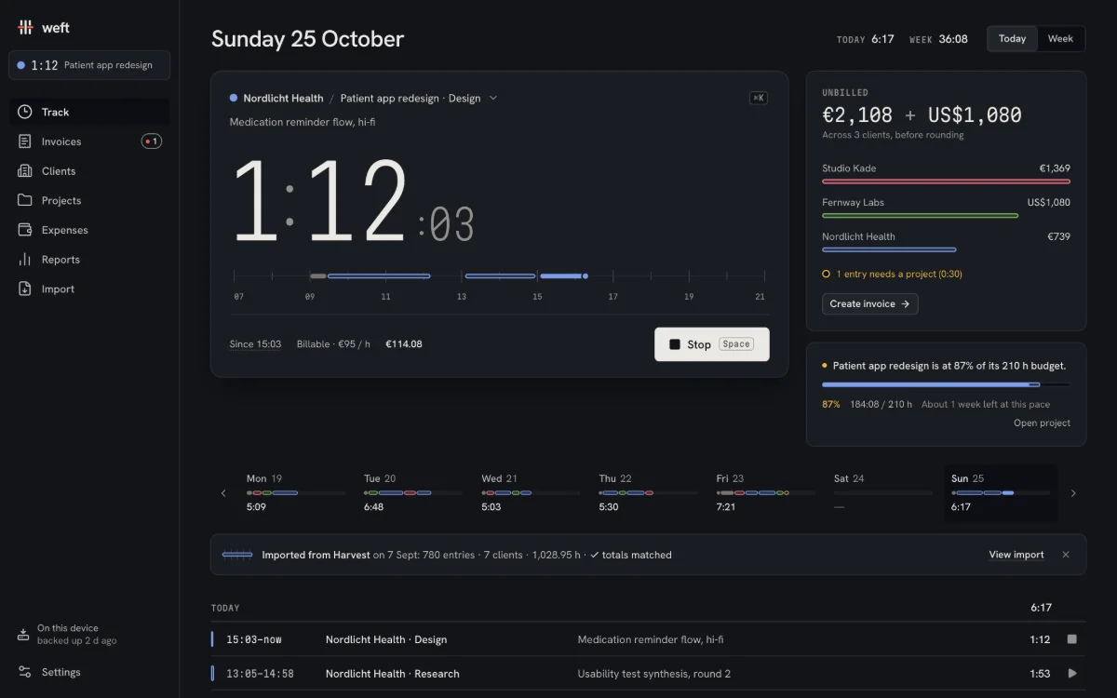Click the weft logo icon
Viewport: 1117px width, 698px height.
click(x=26, y=28)
